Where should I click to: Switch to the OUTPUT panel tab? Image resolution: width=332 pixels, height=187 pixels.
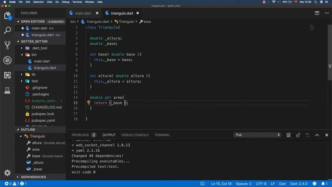pyautogui.click(x=109, y=135)
